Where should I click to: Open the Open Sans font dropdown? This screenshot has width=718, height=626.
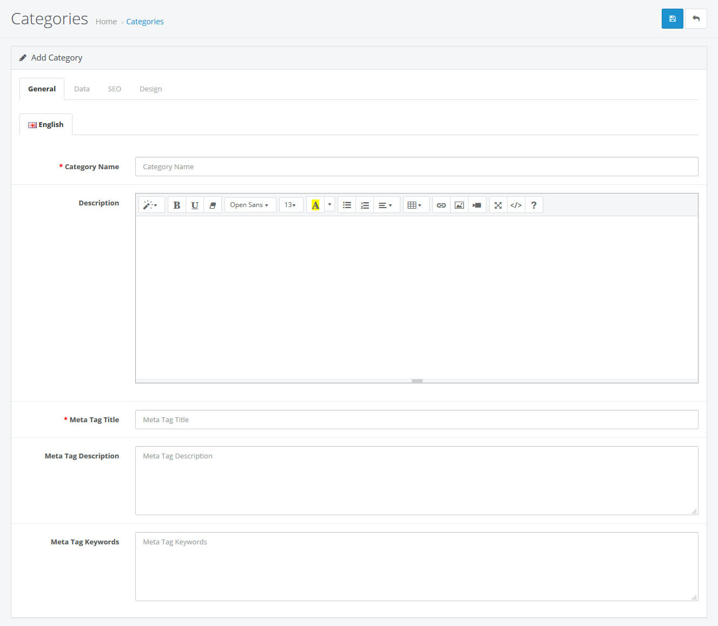249,205
